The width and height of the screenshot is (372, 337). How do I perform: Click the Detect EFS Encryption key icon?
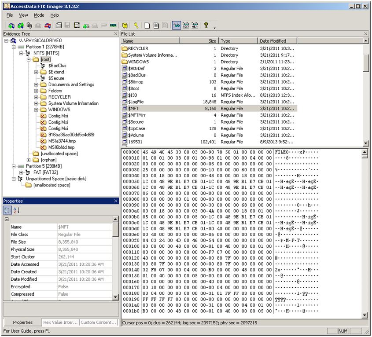[x=136, y=25]
